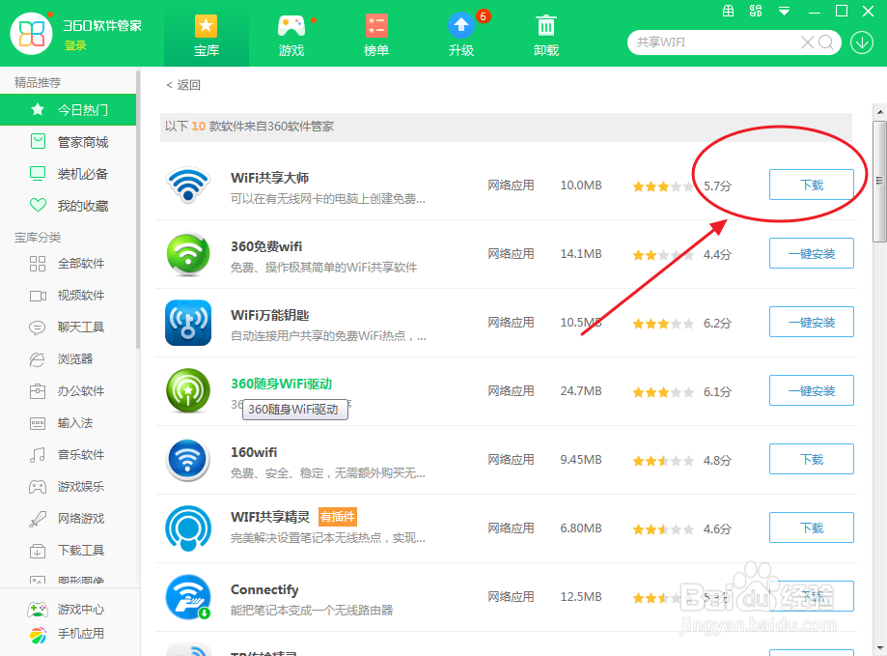Select 浏览器 category

tap(68, 358)
